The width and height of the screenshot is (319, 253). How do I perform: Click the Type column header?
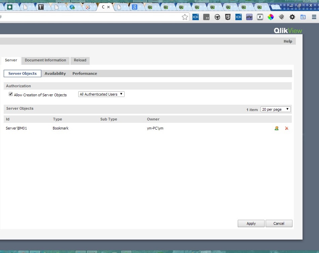(57, 119)
